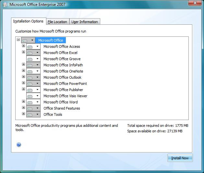Open install-state dropdown for Office Tools
This screenshot has width=204, height=173.
point(33,114)
